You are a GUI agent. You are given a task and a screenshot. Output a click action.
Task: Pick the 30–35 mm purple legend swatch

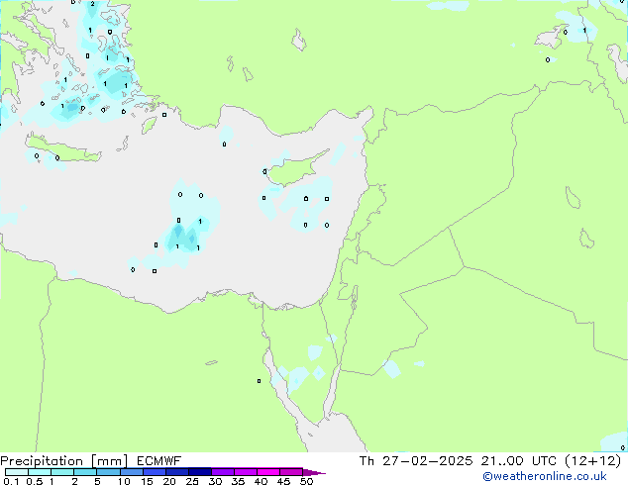tap(223, 472)
